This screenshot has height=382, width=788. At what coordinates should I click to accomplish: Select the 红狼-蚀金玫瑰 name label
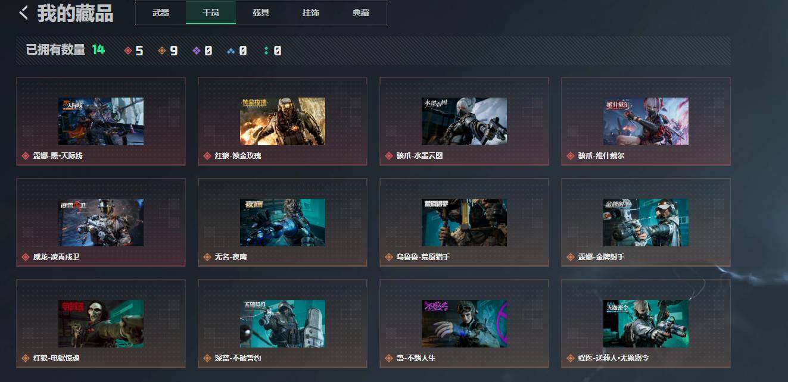pyautogui.click(x=238, y=156)
